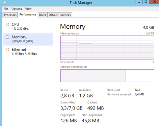Click the 1% 2,30 GHz CPU text
Image resolution: width=159 pixels, height=126 pixels.
coord(20,29)
